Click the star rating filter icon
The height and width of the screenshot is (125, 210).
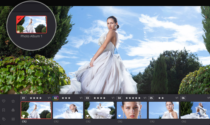pos(13,101)
